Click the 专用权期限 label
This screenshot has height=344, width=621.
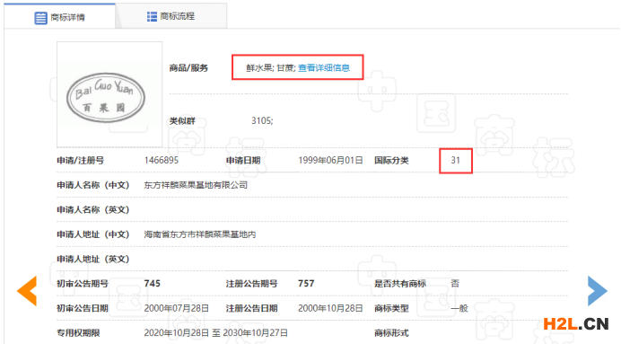[x=78, y=333]
